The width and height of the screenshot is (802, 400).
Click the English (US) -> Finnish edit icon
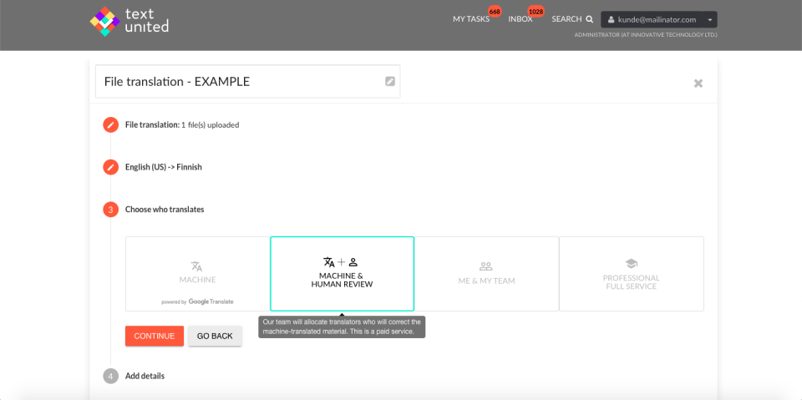110,167
